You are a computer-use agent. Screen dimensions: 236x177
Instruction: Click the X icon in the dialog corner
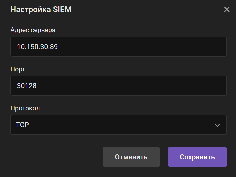pos(227,9)
